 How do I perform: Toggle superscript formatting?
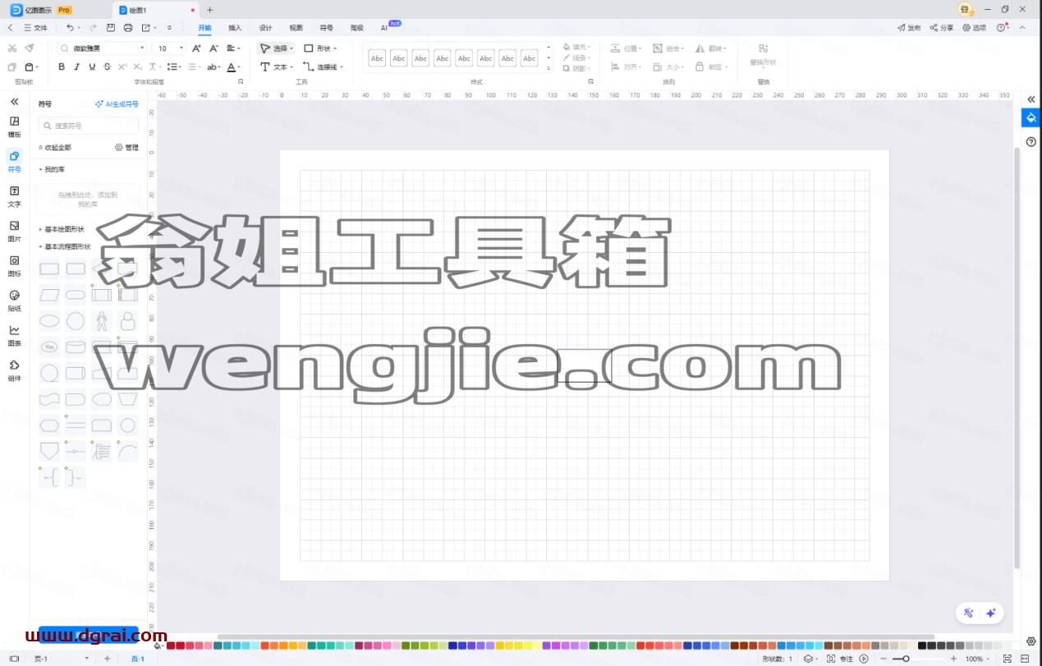pyautogui.click(x=122, y=67)
